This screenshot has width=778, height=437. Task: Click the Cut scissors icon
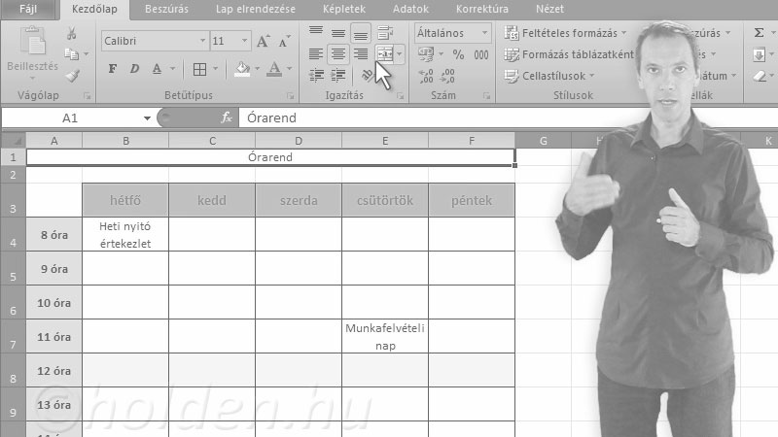pyautogui.click(x=72, y=34)
